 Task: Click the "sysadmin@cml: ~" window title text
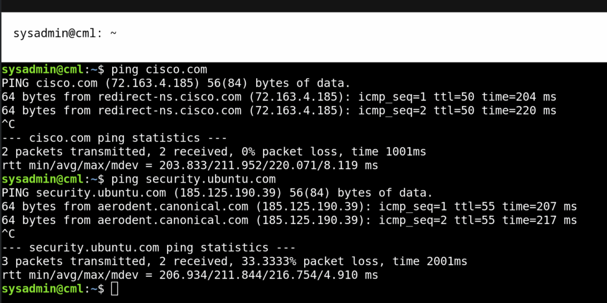click(x=65, y=33)
